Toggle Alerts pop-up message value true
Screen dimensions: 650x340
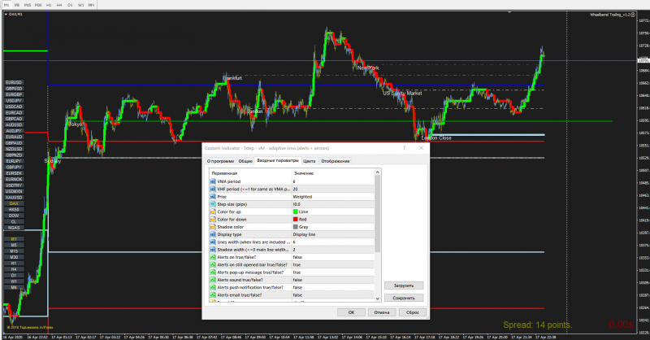(x=297, y=272)
